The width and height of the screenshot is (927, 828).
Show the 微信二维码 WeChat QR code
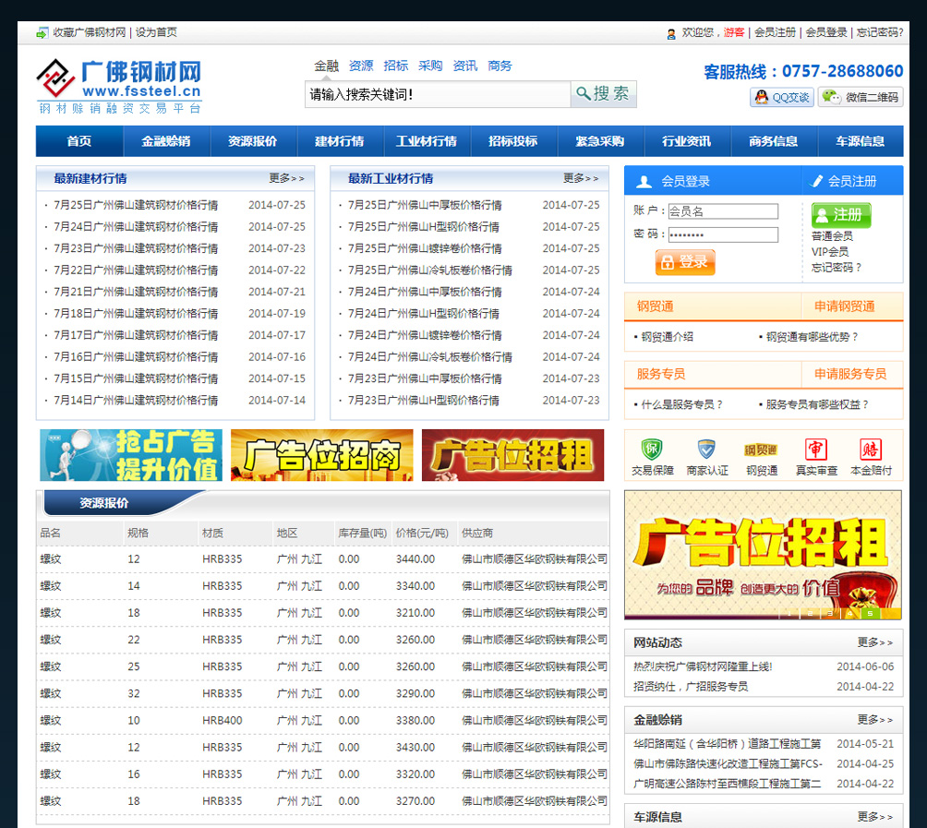pyautogui.click(x=861, y=97)
